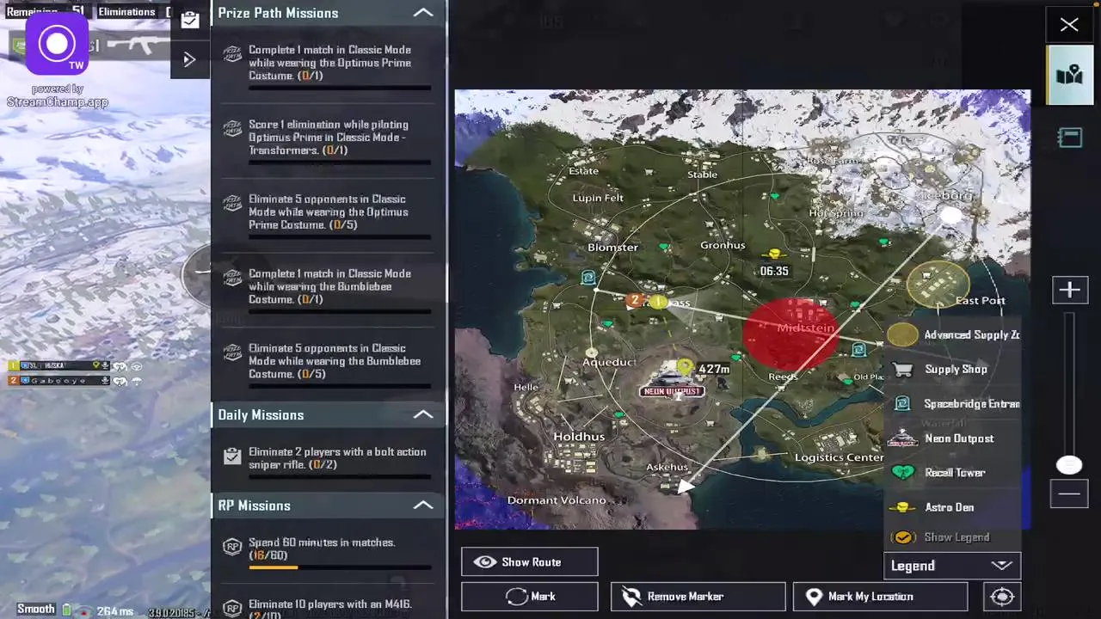Click the Spacebridge icon near Blomster
1101x619 pixels.
point(588,278)
